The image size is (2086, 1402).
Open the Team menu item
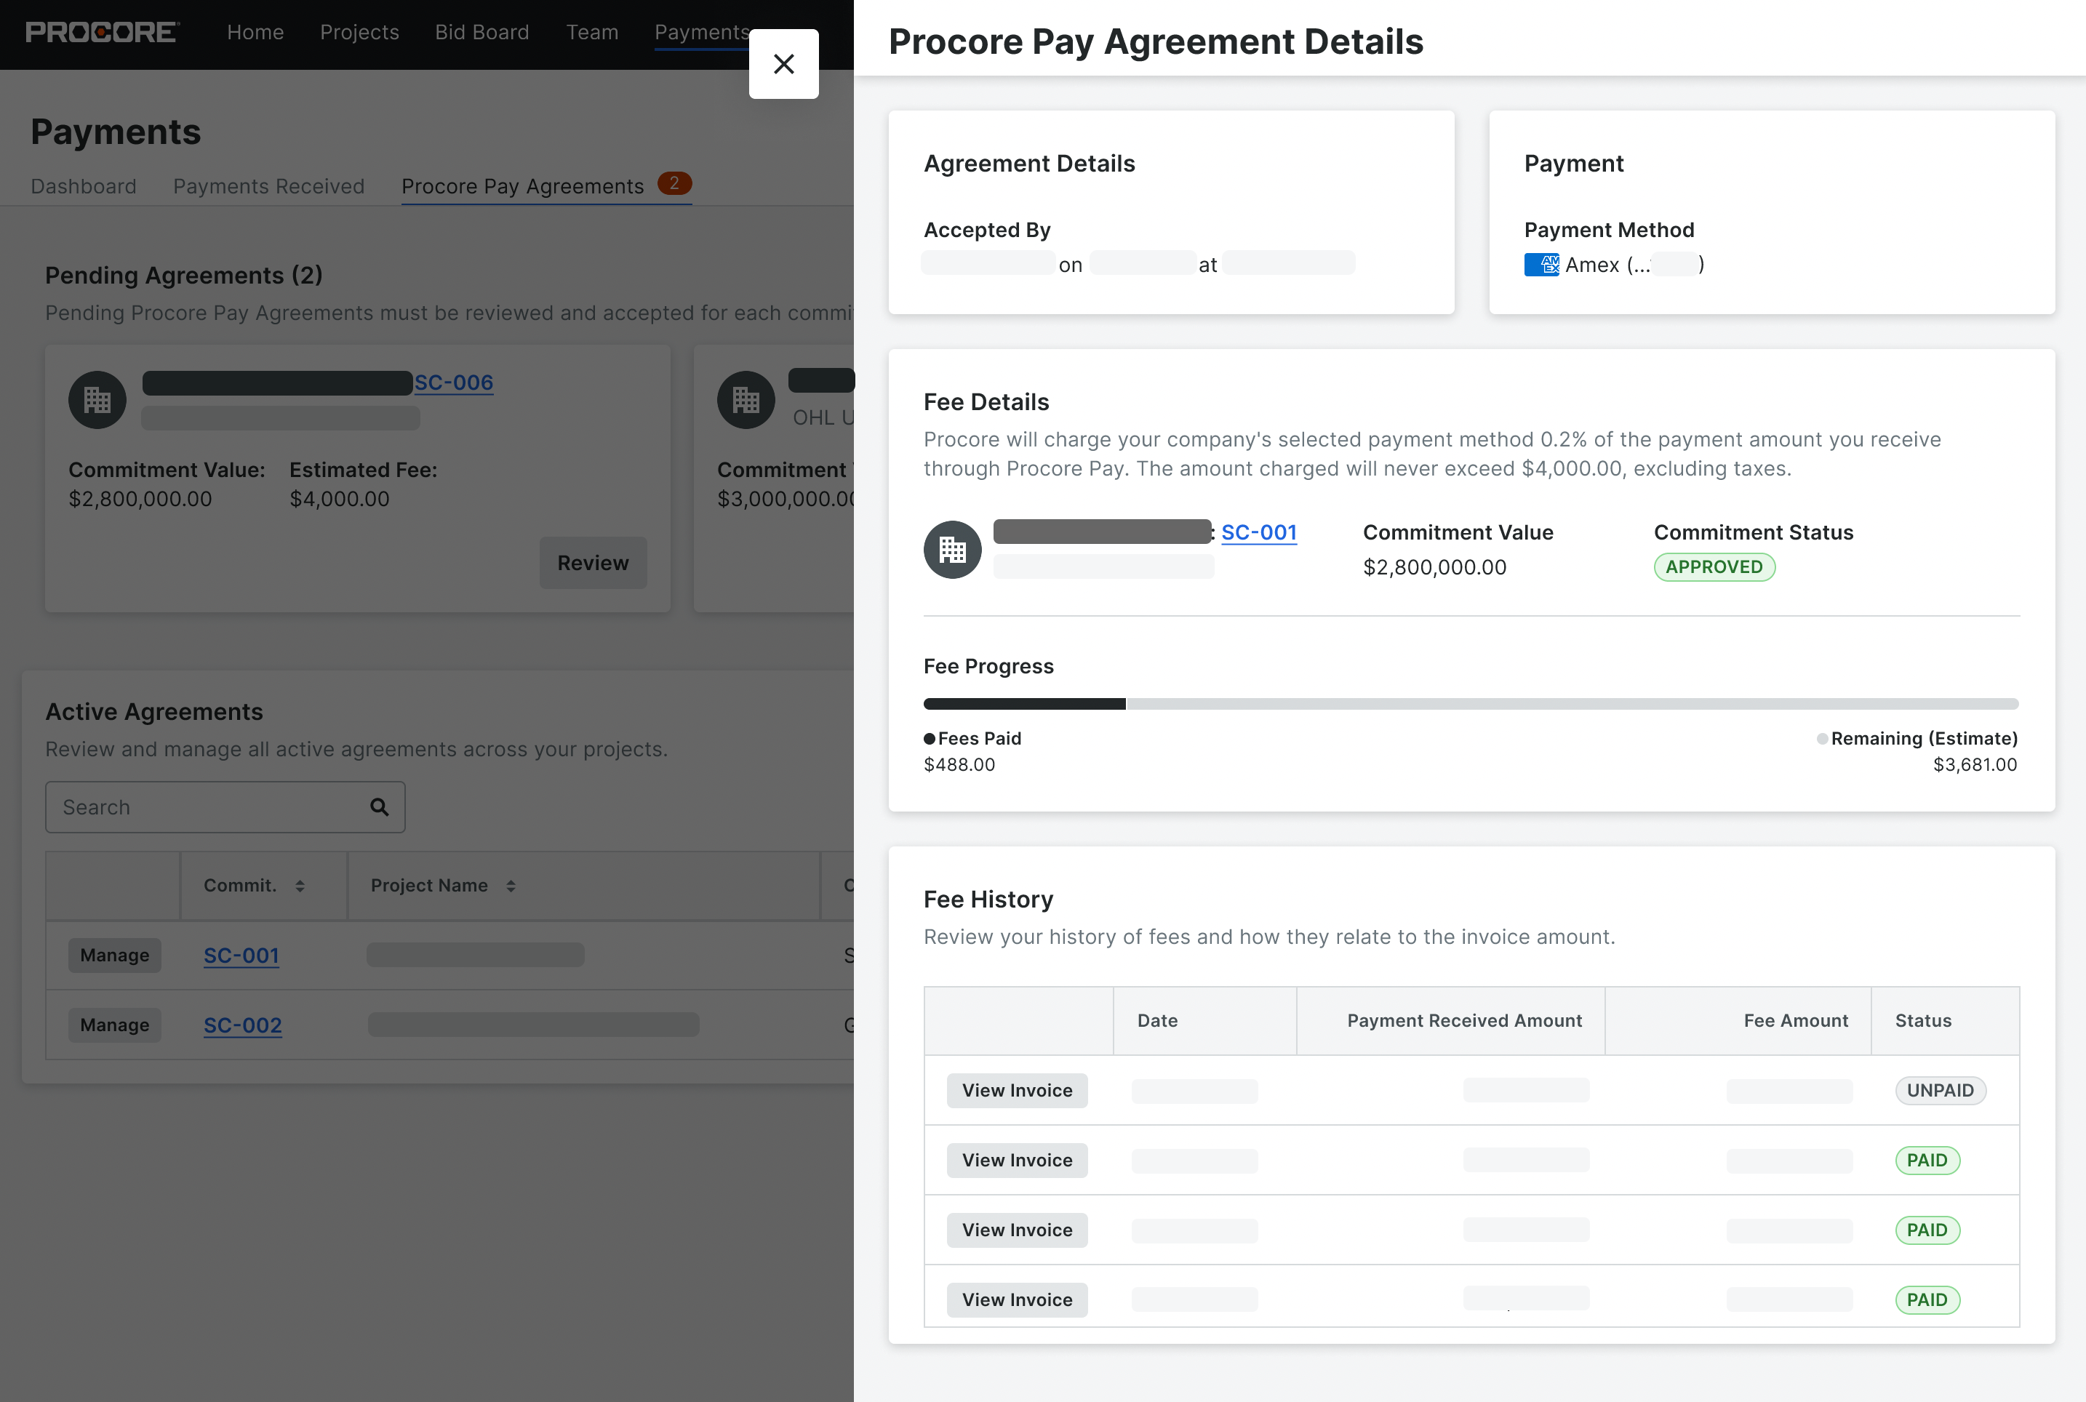point(592,32)
